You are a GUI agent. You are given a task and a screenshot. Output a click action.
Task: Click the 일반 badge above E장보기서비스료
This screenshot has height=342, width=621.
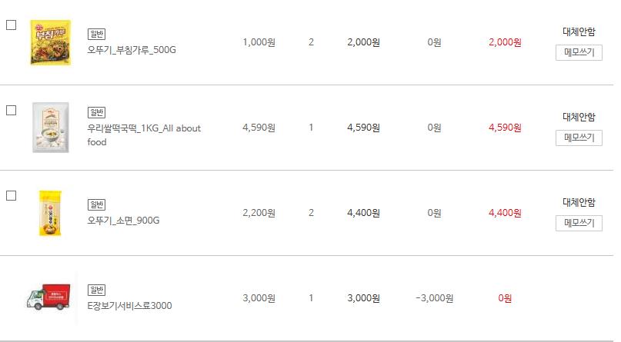(x=97, y=290)
